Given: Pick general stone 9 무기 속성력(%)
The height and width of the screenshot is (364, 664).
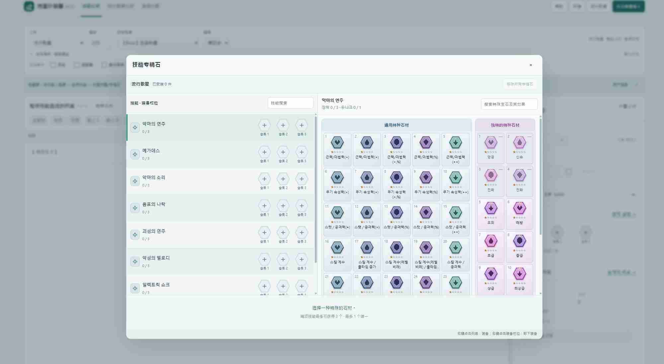Looking at the screenshot, I should pos(426,184).
